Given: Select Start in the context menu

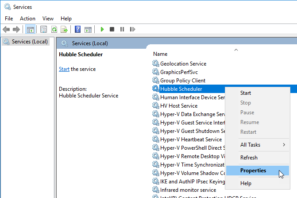Looking at the screenshot, I should pos(245,93).
